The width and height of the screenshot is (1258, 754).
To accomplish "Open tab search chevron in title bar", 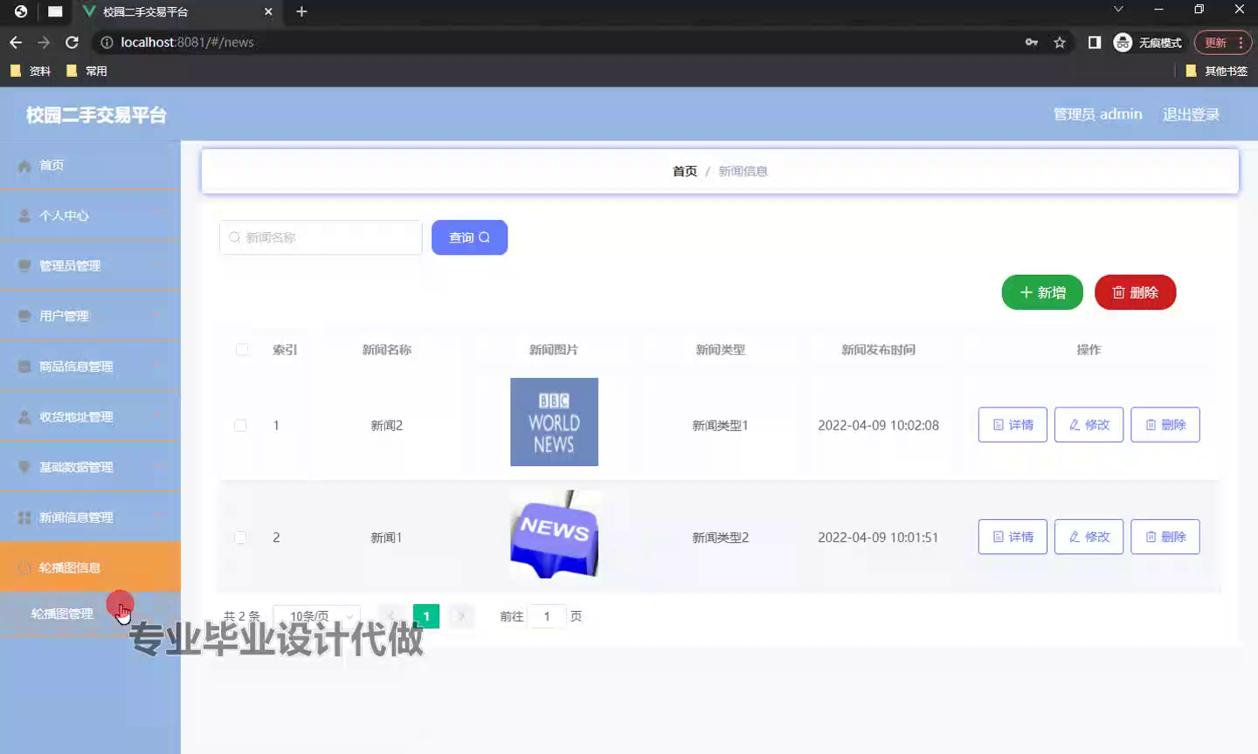I will tap(1118, 10).
